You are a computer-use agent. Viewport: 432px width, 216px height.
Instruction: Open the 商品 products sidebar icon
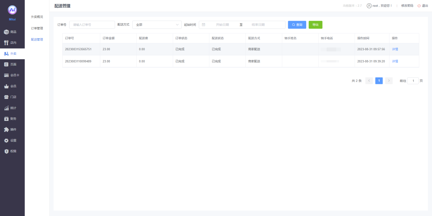point(6,32)
